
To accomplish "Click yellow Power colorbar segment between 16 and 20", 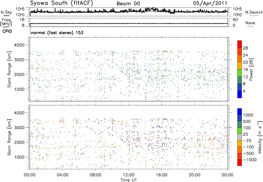I will tap(240, 66).
